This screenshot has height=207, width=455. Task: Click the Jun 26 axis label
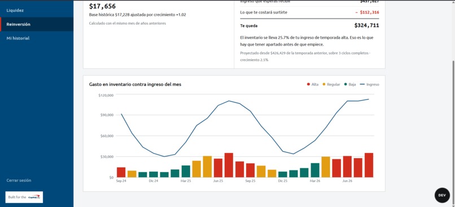pos(347,181)
